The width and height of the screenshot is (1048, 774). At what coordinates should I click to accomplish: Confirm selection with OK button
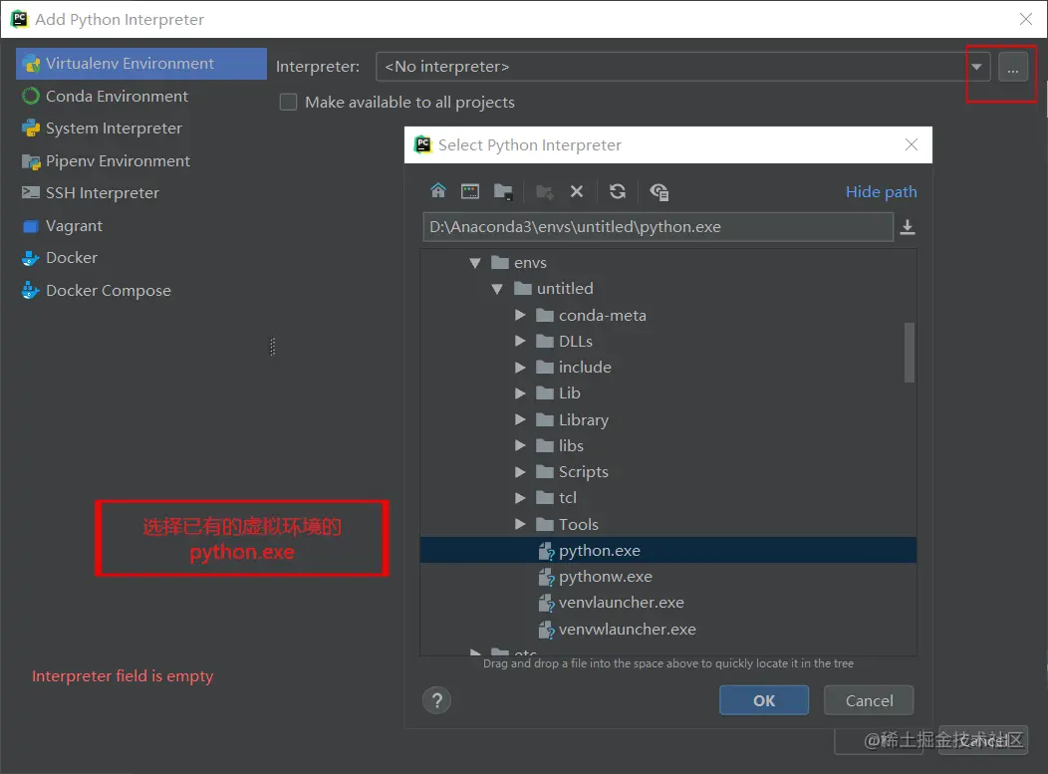coord(764,700)
